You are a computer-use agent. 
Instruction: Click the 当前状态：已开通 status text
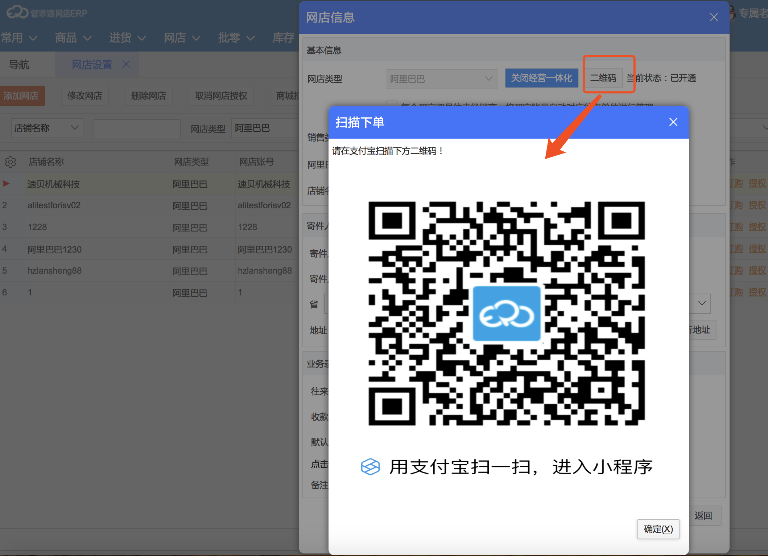tap(661, 78)
